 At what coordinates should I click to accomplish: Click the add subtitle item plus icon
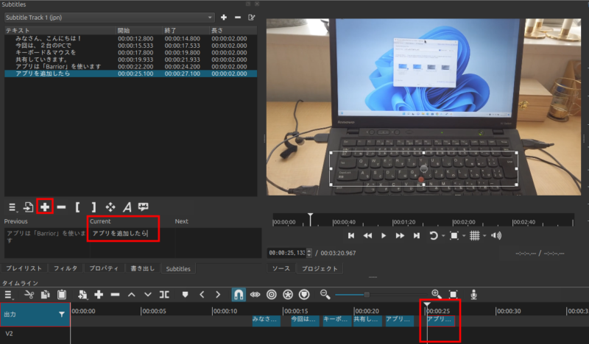[45, 207]
